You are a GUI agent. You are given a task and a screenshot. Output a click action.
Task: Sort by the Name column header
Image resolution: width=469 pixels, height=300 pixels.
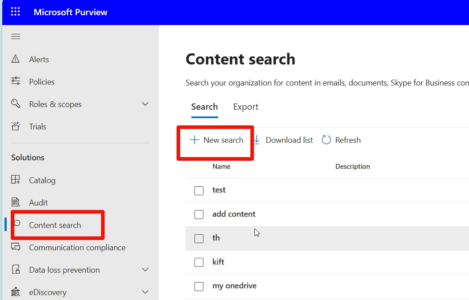221,166
